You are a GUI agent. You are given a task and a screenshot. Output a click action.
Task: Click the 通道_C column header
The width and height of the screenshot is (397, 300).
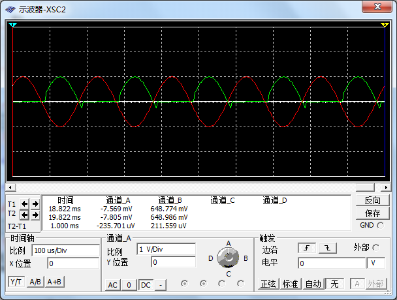[223, 201]
